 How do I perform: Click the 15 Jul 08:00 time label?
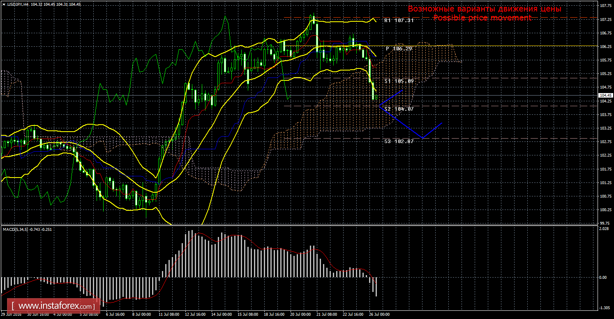click(x=247, y=315)
